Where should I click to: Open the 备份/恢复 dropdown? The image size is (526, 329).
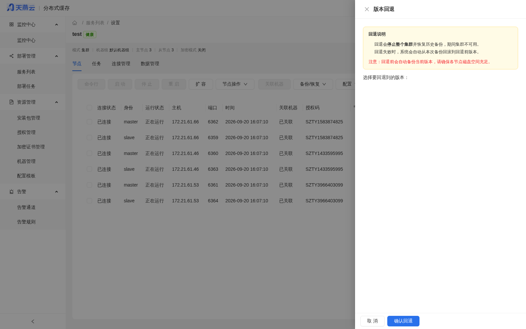(x=313, y=84)
